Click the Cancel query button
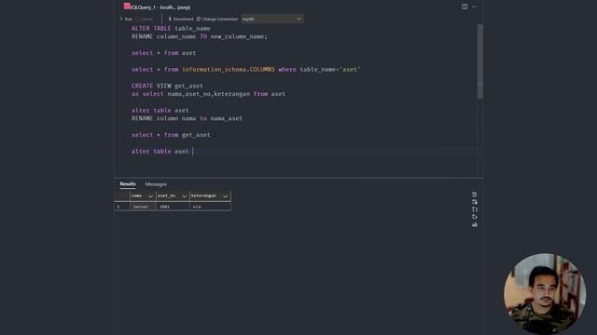This screenshot has height=335, width=597. click(x=144, y=19)
